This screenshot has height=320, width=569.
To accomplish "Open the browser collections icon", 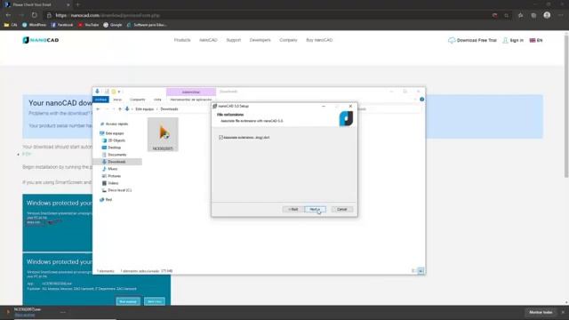I will (533, 15).
